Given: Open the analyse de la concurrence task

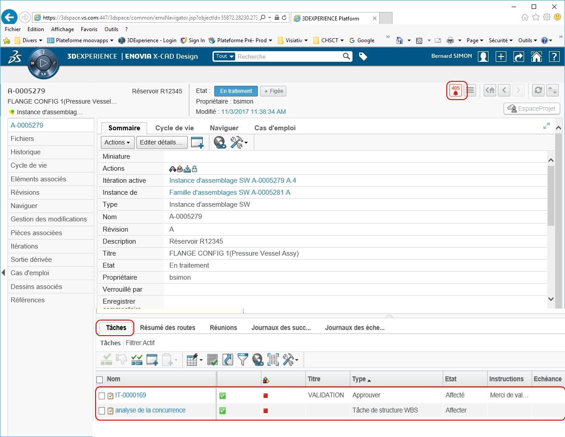Looking at the screenshot, I should click(x=150, y=410).
